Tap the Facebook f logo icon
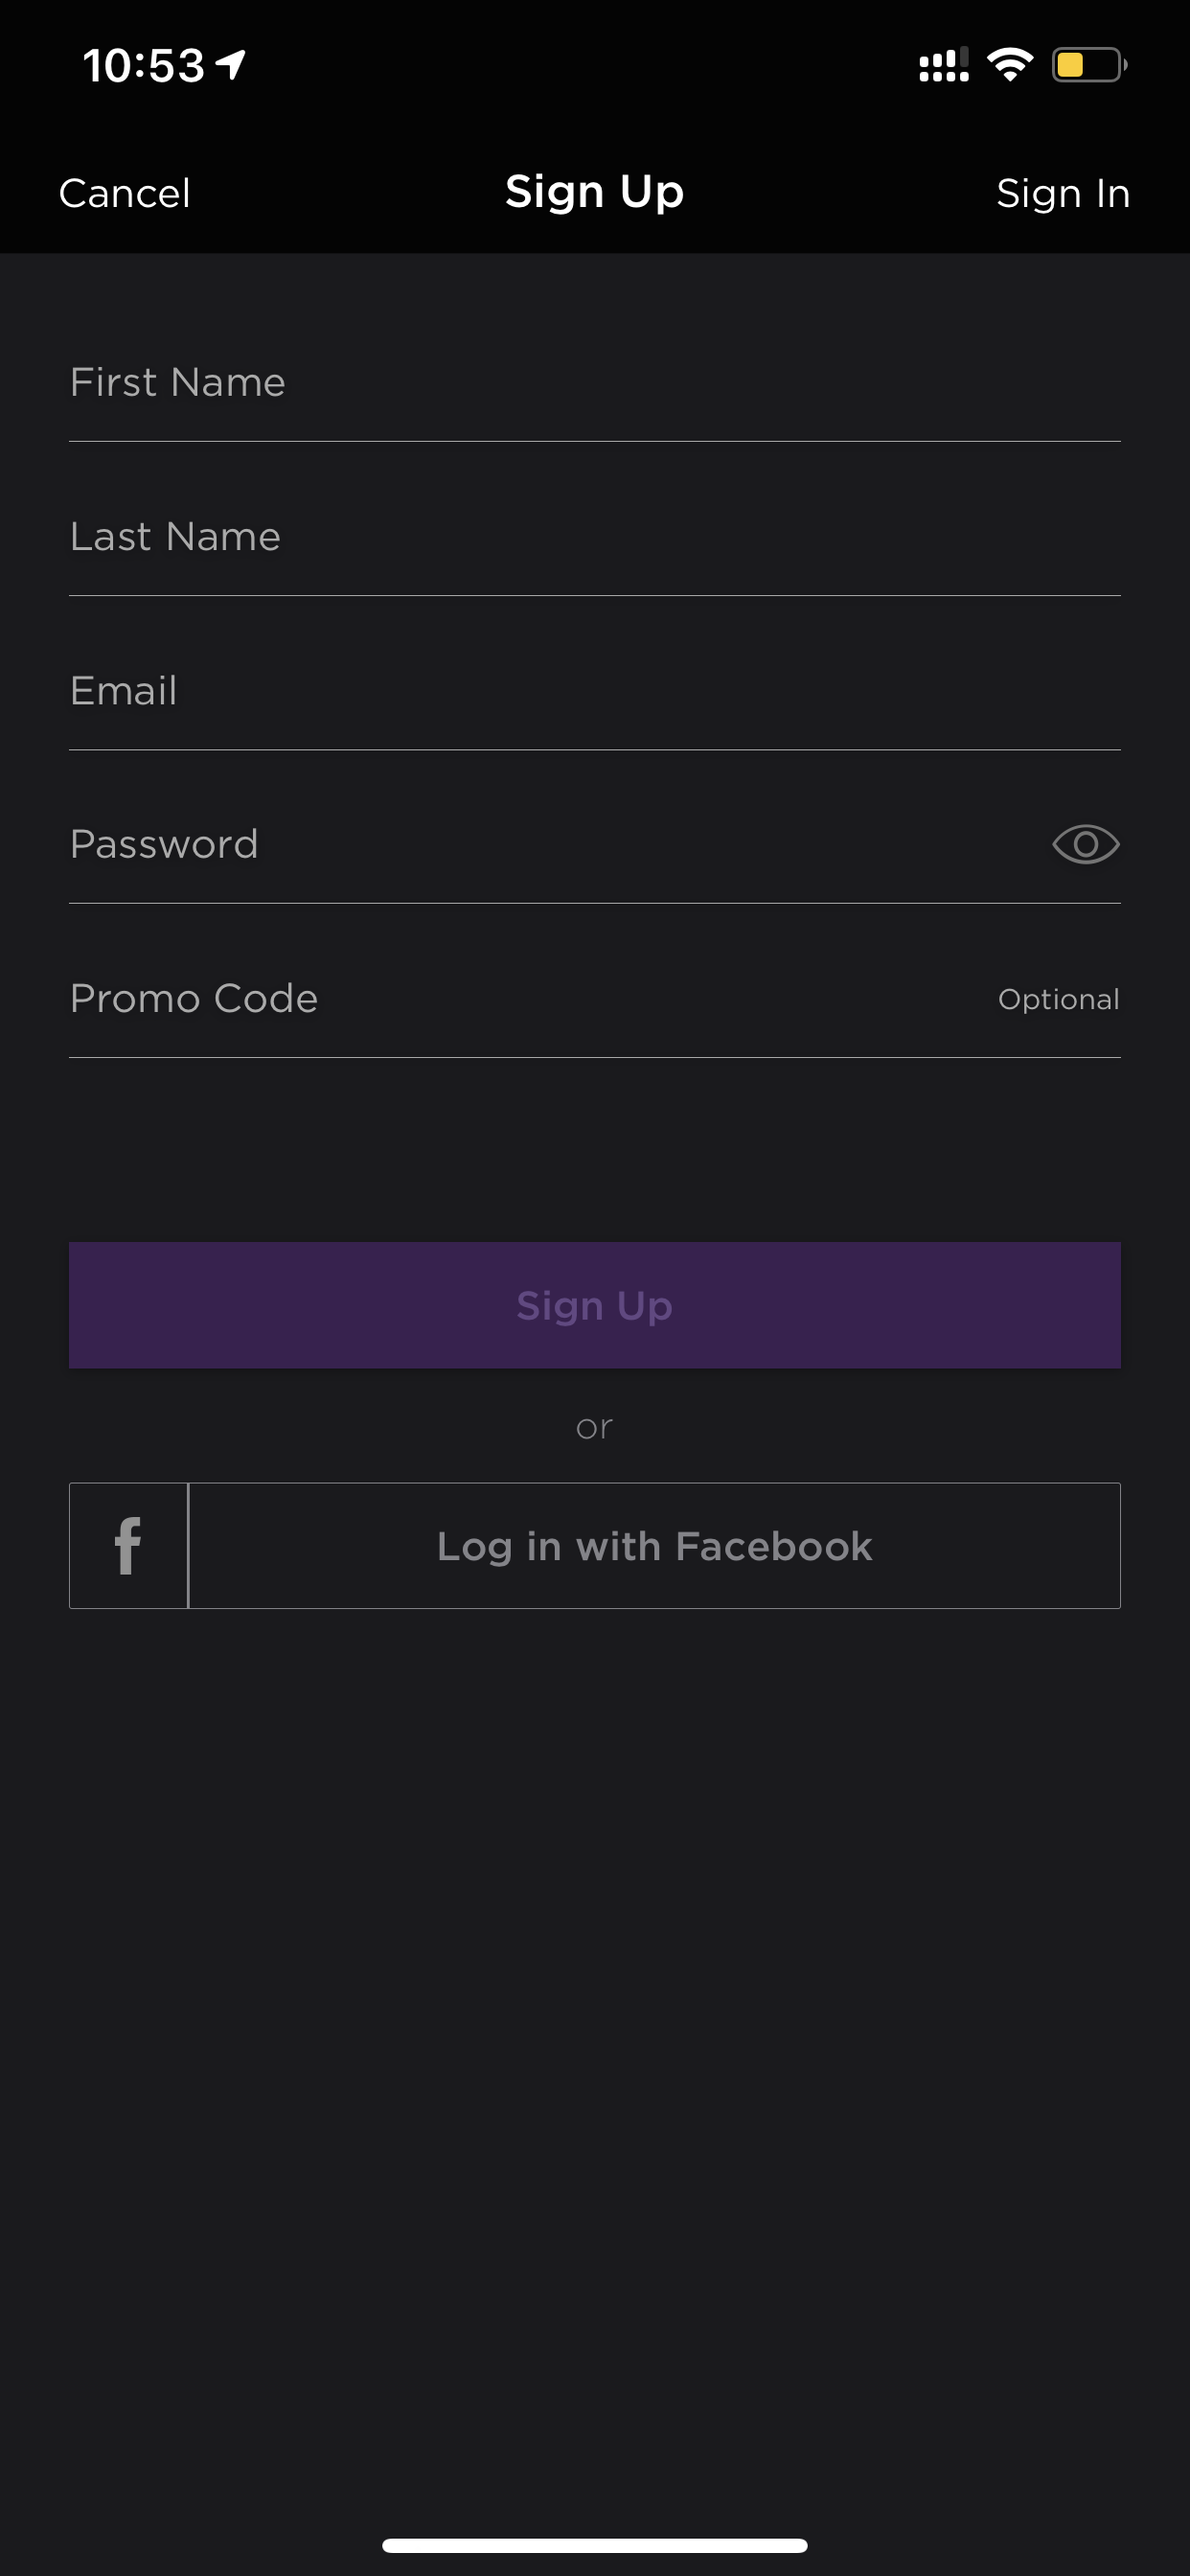 point(128,1546)
